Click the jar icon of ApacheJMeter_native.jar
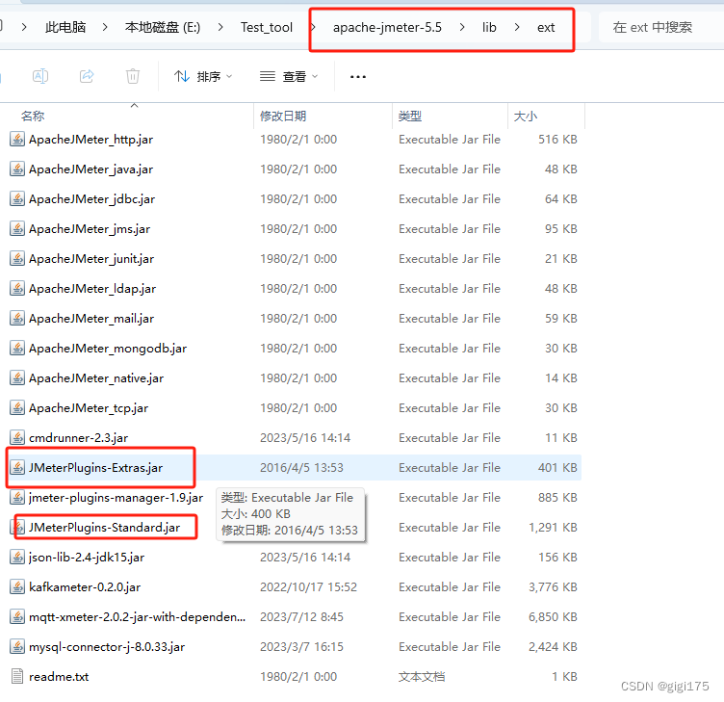Image resolution: width=724 pixels, height=702 pixels. (17, 378)
